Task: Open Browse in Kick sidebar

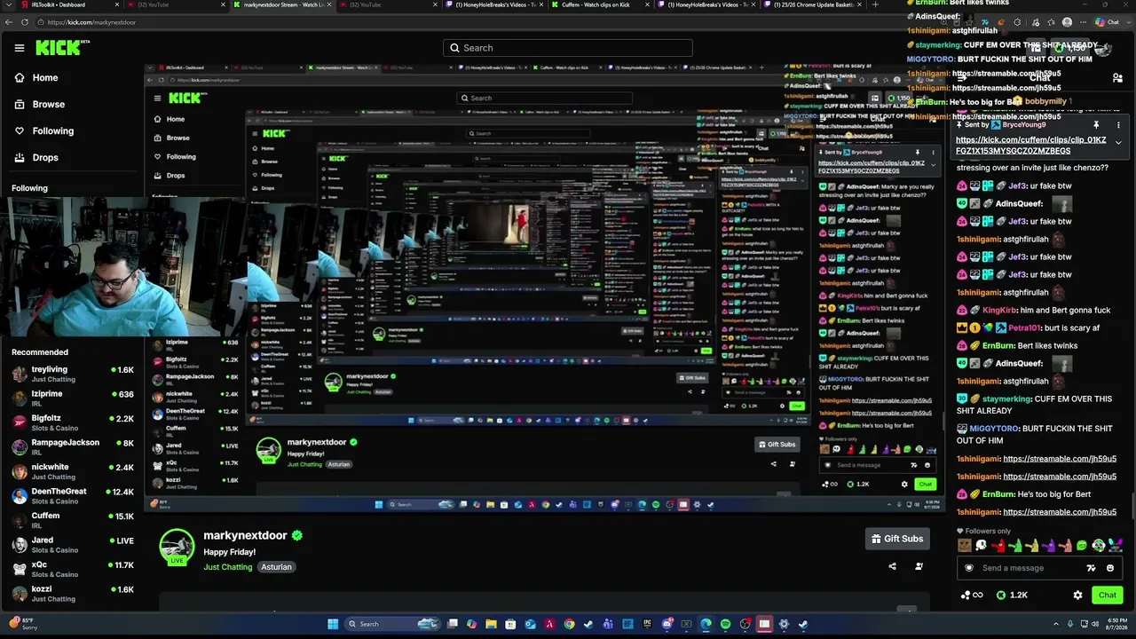Action: (x=39, y=105)
